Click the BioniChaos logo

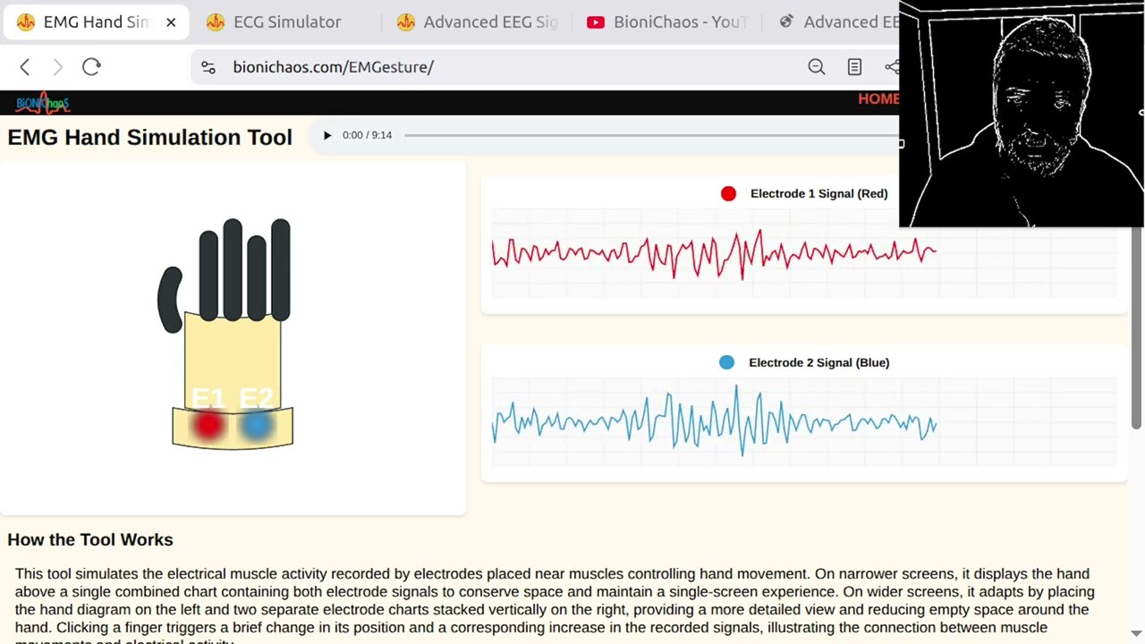[42, 103]
